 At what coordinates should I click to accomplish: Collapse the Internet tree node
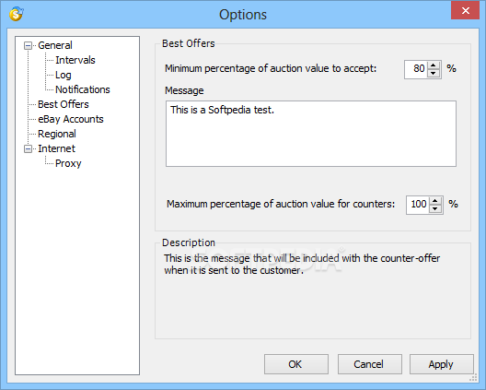point(28,149)
